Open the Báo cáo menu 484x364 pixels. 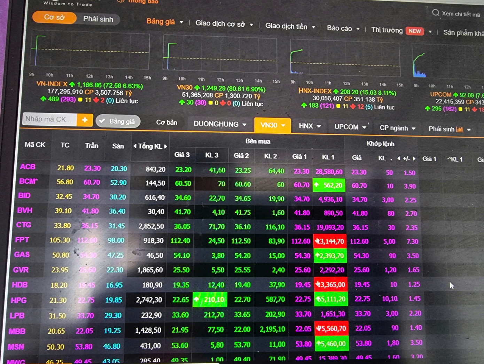(x=343, y=29)
